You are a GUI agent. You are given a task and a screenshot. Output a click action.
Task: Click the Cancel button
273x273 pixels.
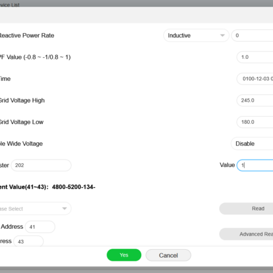[x=168, y=255]
